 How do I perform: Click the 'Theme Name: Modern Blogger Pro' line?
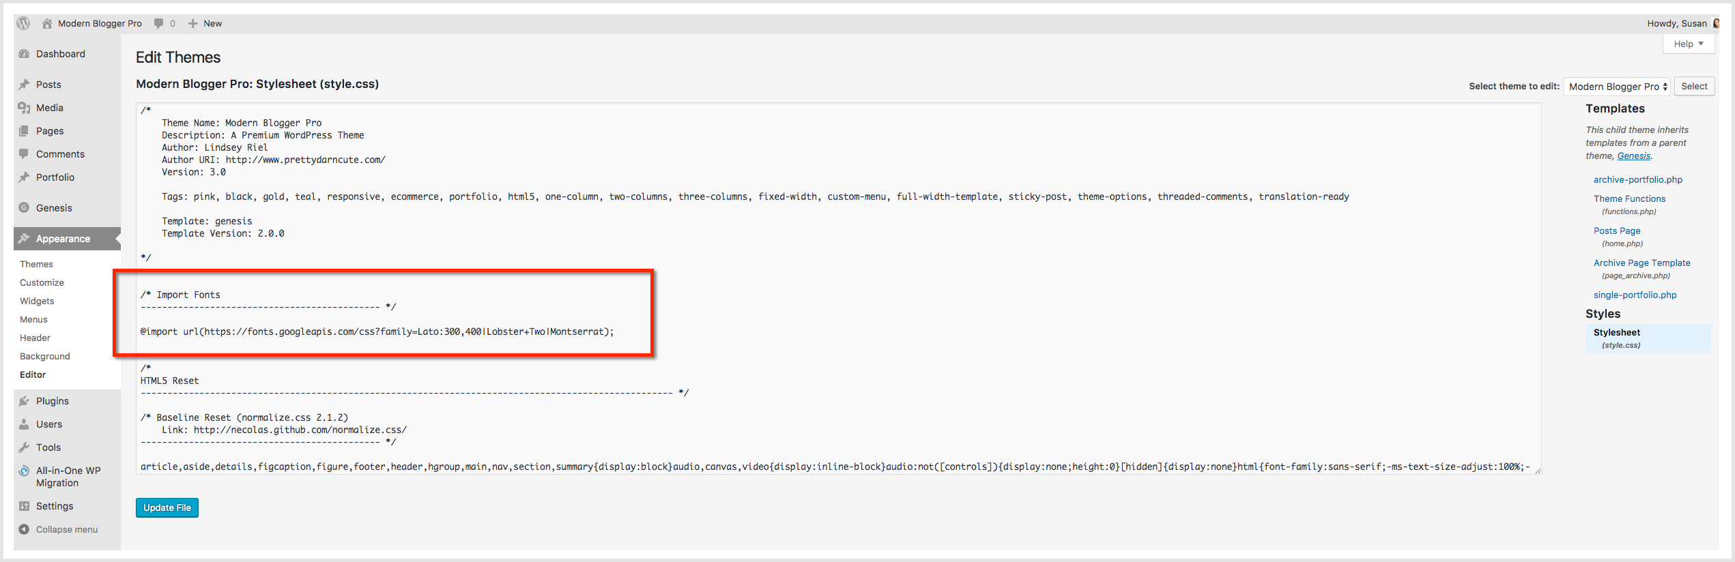242,123
